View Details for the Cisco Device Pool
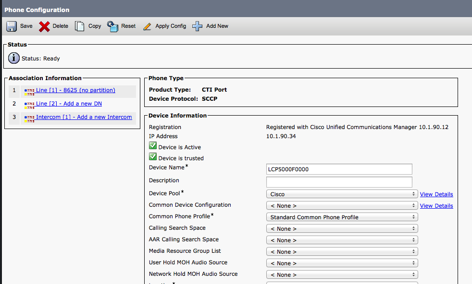The width and height of the screenshot is (472, 284). (x=436, y=194)
